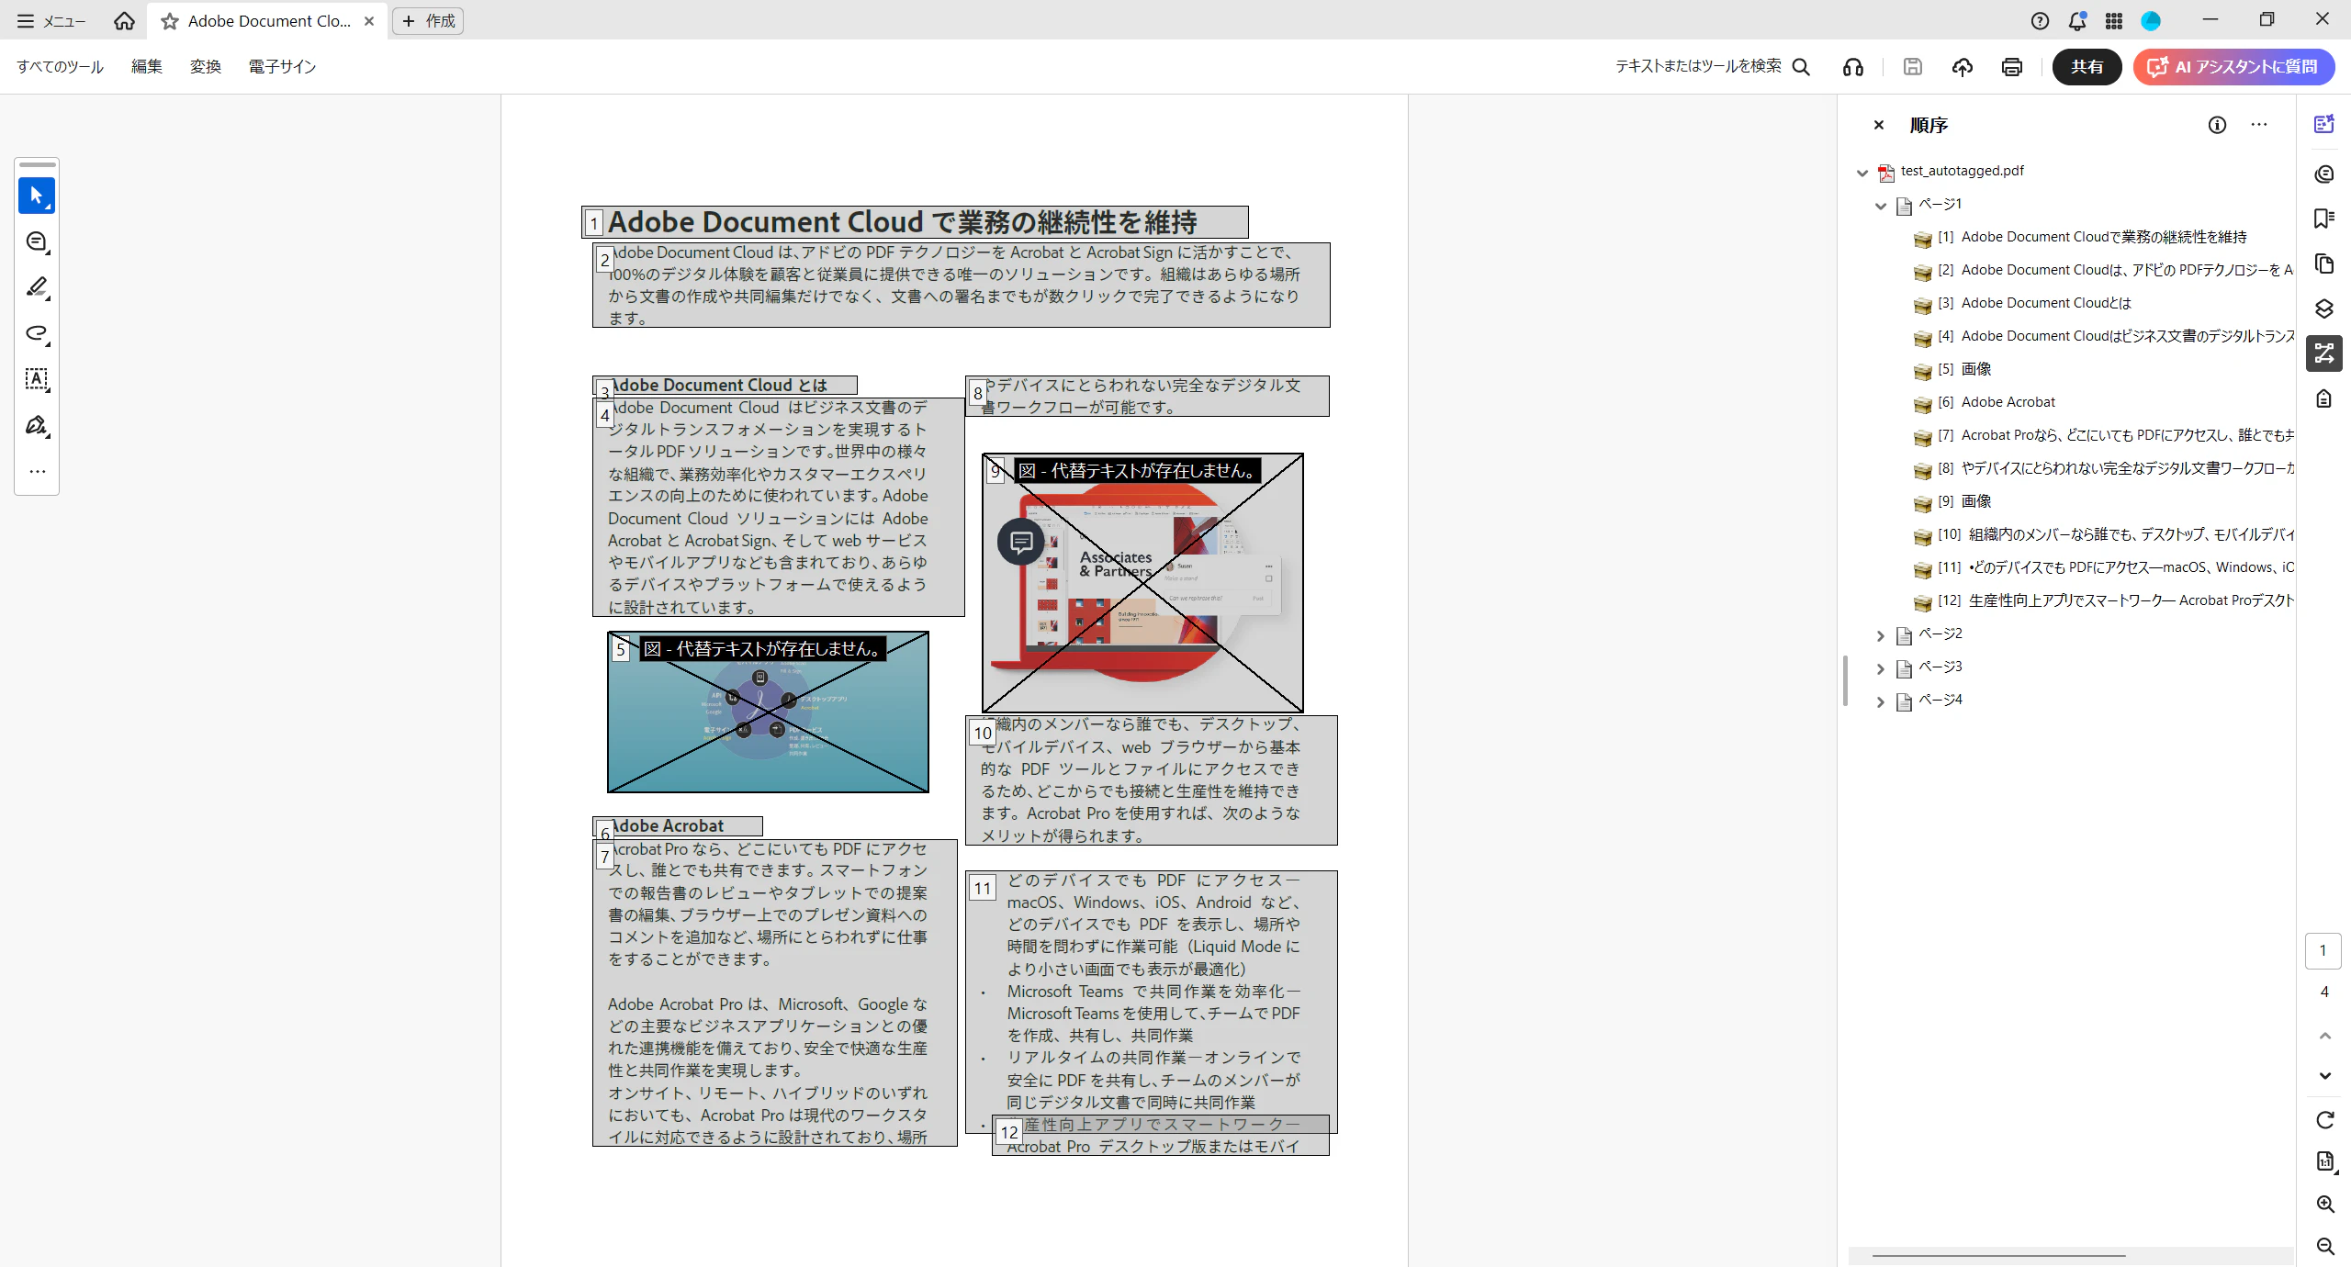The image size is (2351, 1267).
Task: Close the 順序 panel
Action: point(1879,125)
